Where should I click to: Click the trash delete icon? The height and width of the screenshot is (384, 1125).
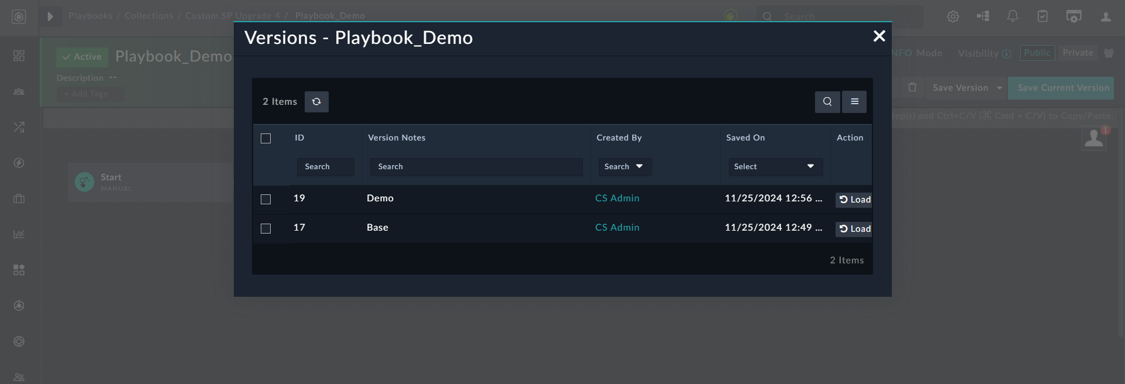pyautogui.click(x=912, y=88)
